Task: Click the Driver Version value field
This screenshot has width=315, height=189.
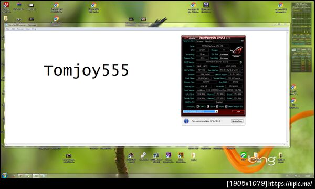Action: [219, 90]
